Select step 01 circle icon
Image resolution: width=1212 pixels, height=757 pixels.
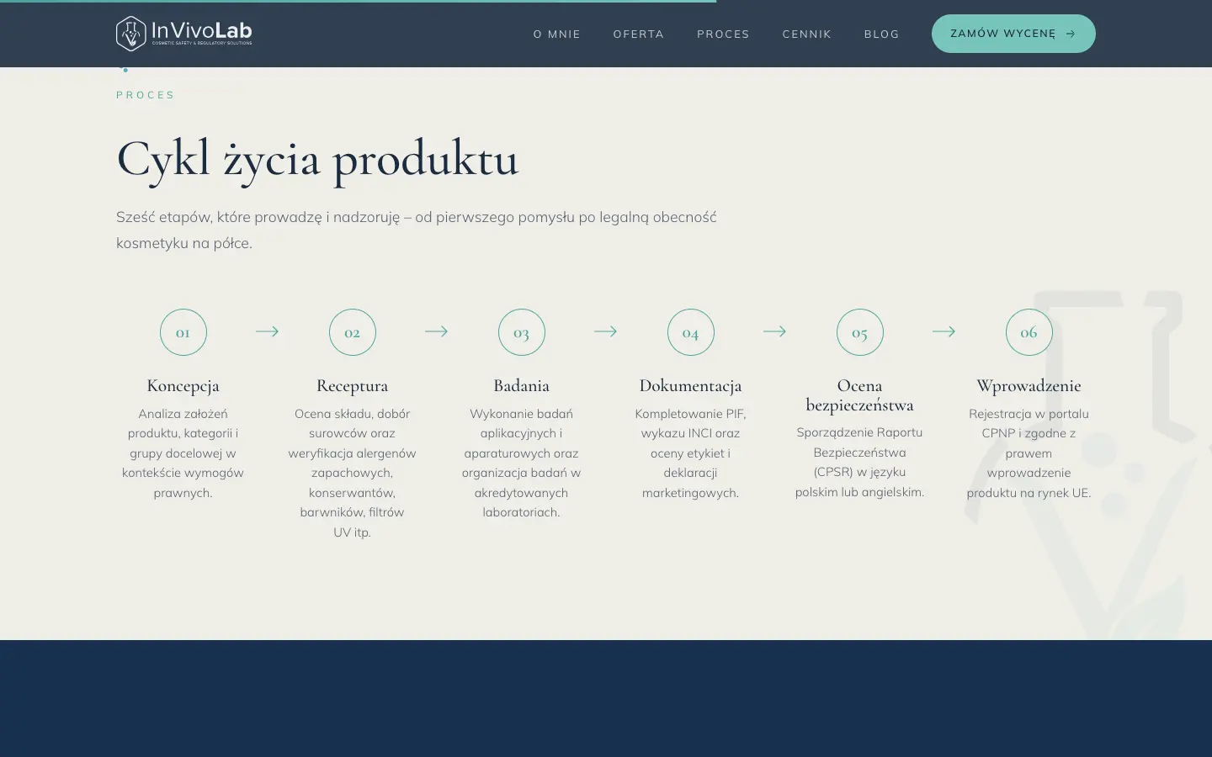[183, 332]
